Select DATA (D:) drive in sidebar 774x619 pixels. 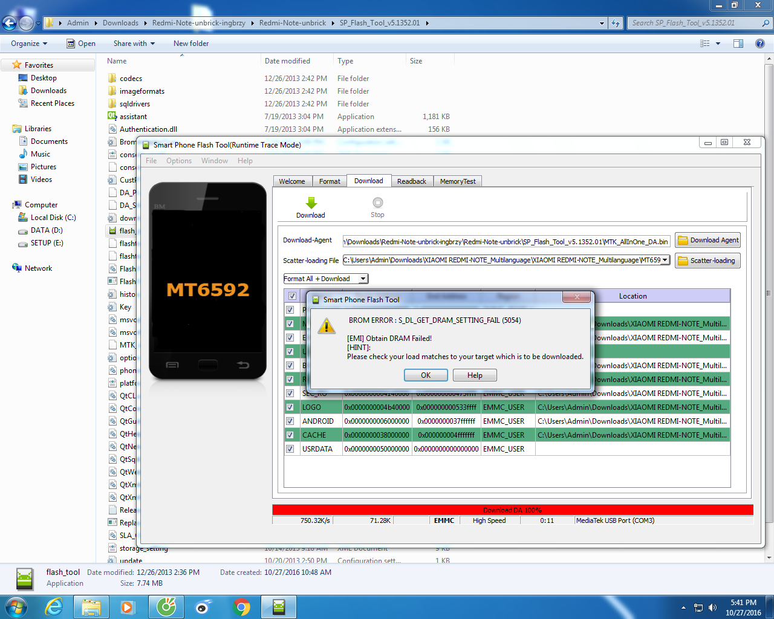[x=47, y=230]
